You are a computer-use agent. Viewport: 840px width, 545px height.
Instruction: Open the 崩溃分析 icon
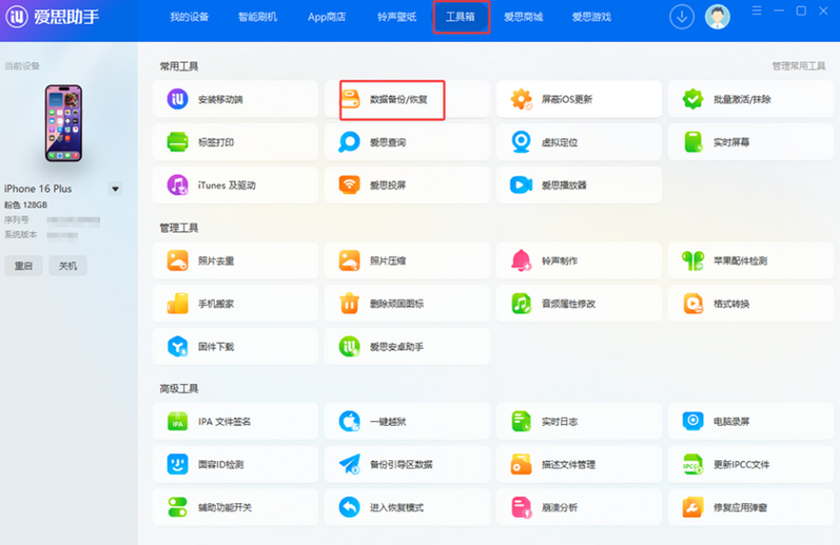[521, 507]
